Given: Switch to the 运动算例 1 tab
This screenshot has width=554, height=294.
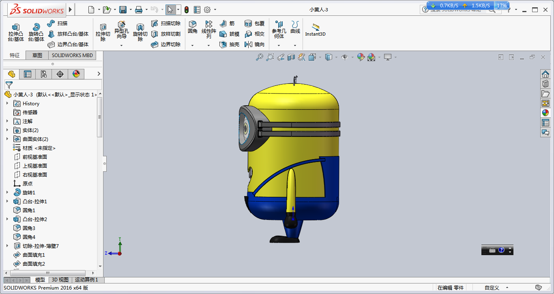Looking at the screenshot, I should [x=86, y=280].
